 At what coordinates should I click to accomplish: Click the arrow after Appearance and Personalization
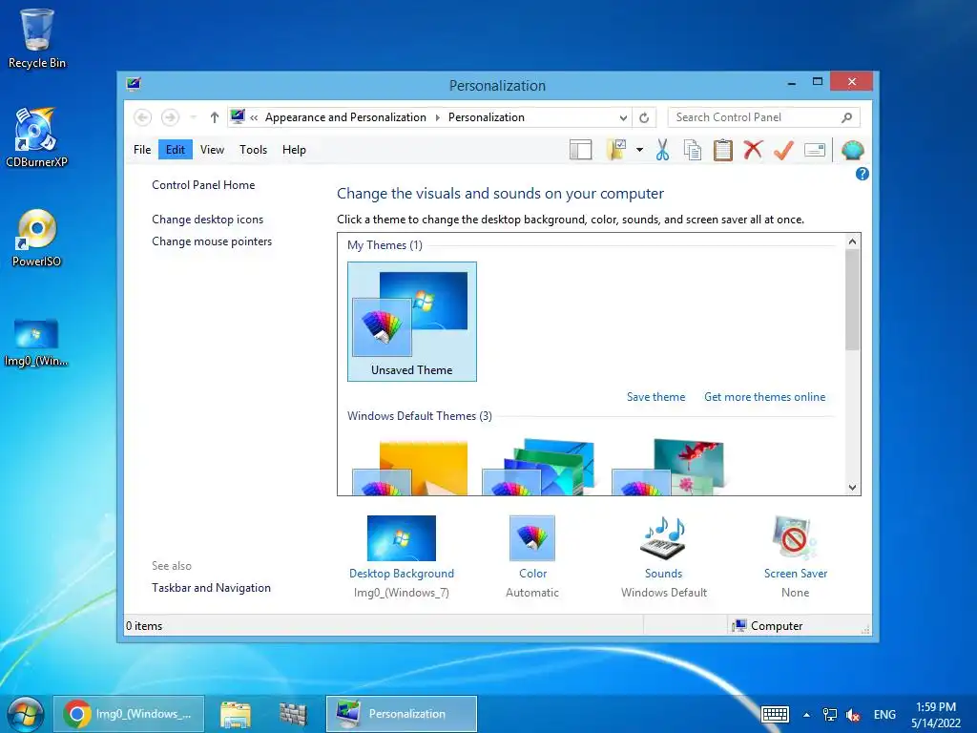[437, 117]
